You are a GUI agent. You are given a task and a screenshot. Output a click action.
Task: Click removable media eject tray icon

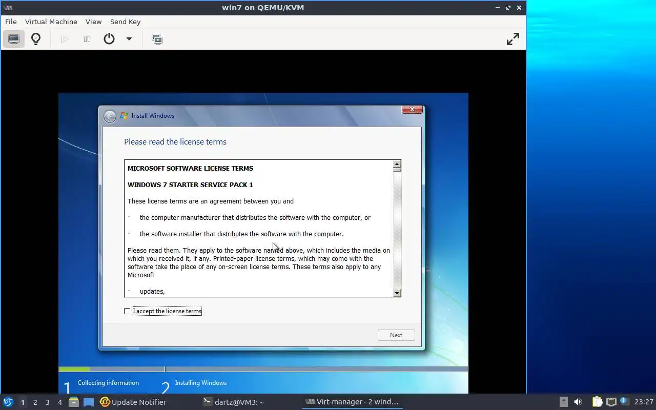pyautogui.click(x=563, y=402)
